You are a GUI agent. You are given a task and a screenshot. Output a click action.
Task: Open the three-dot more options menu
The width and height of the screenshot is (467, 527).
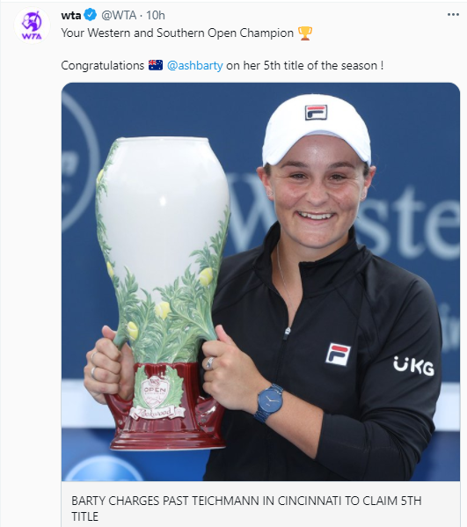click(453, 14)
